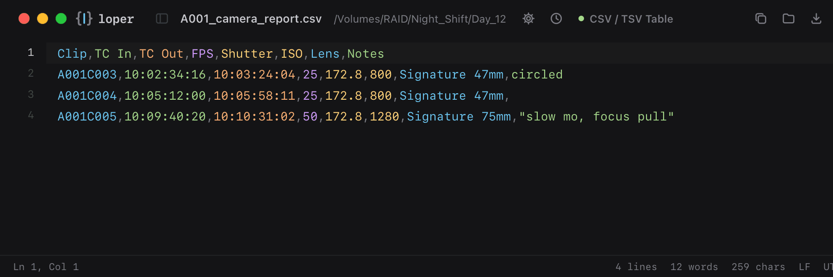Click clip name A001C003
833x277 pixels.
[x=87, y=74]
